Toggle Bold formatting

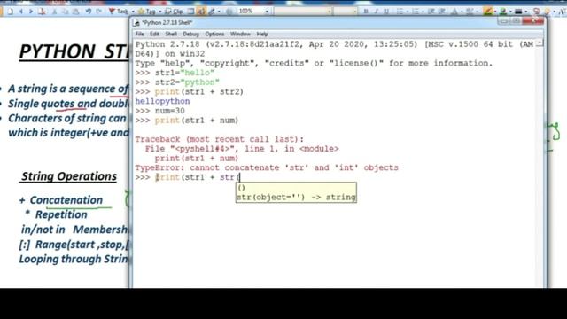click(x=366, y=12)
